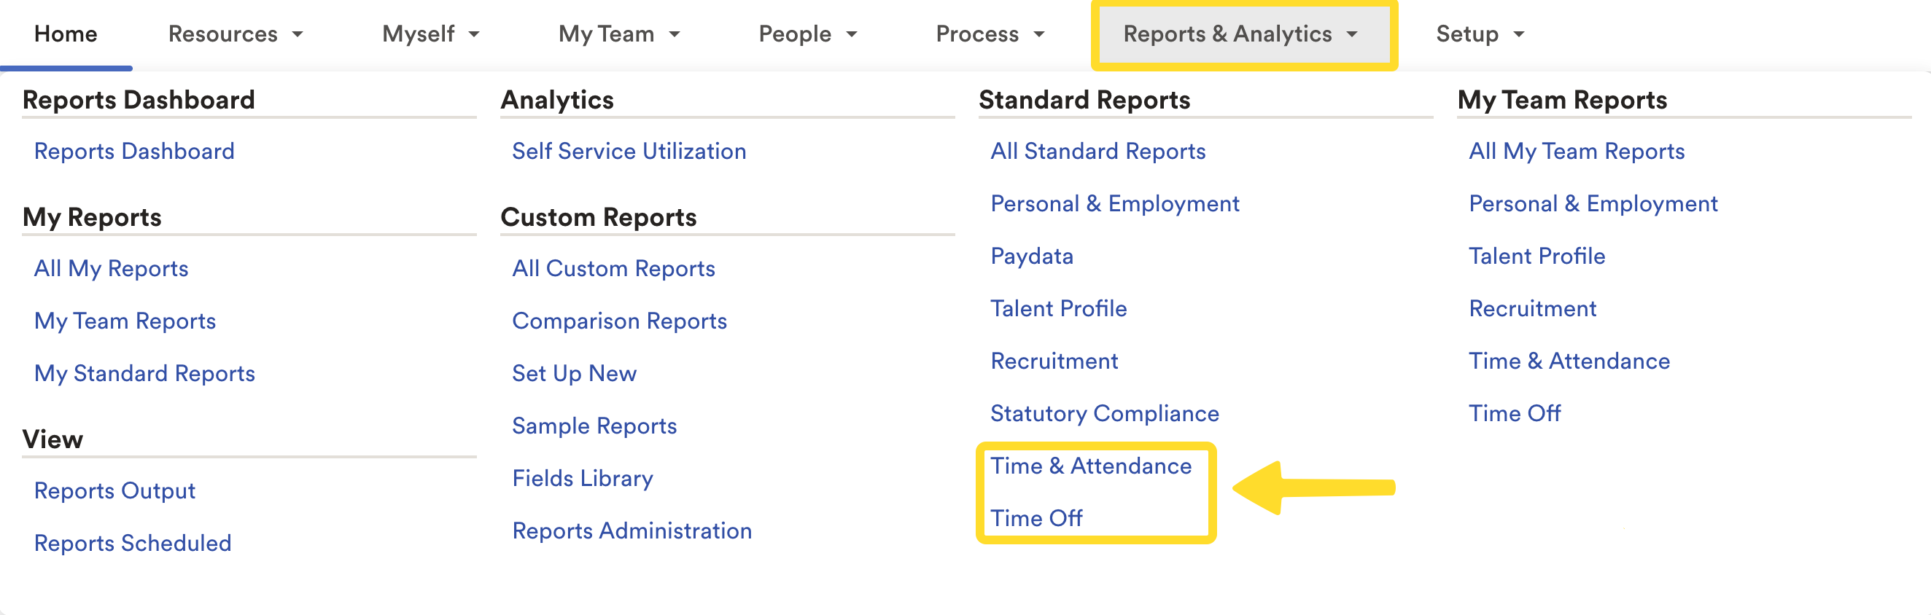Open the Reports Dashboard link
1931x615 pixels.
point(134,152)
